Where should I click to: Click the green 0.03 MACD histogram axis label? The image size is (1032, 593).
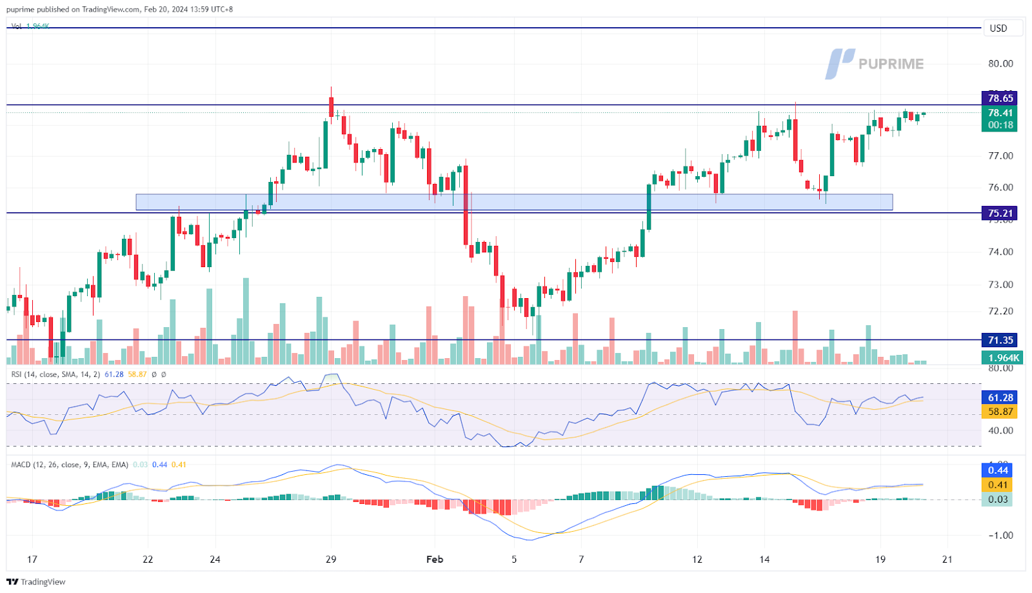click(x=997, y=499)
